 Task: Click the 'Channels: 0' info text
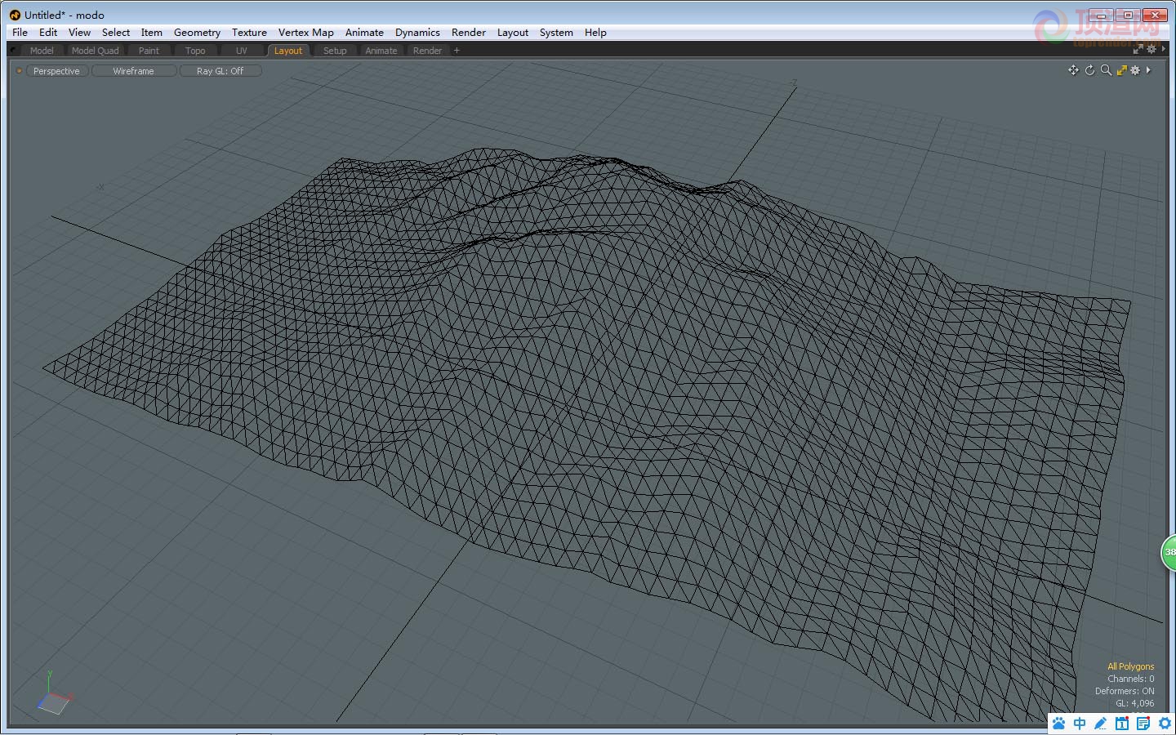(1130, 679)
